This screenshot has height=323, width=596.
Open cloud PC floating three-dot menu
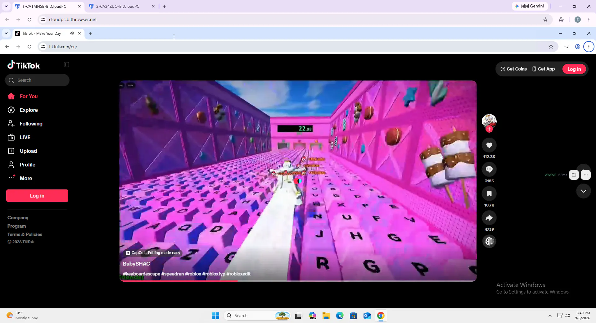tap(586, 175)
